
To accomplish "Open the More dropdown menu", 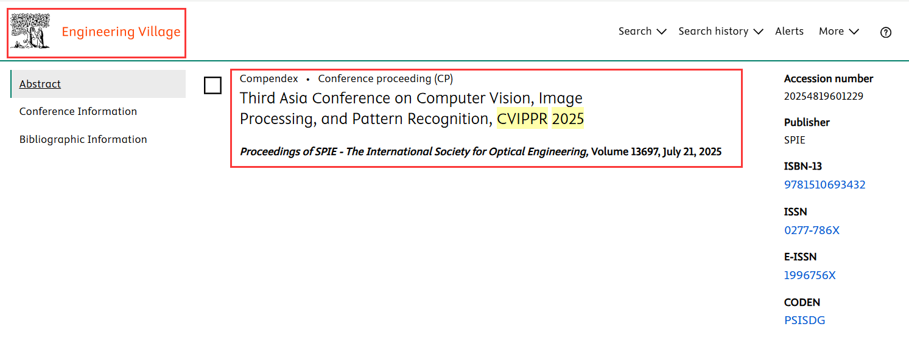I will pos(838,32).
